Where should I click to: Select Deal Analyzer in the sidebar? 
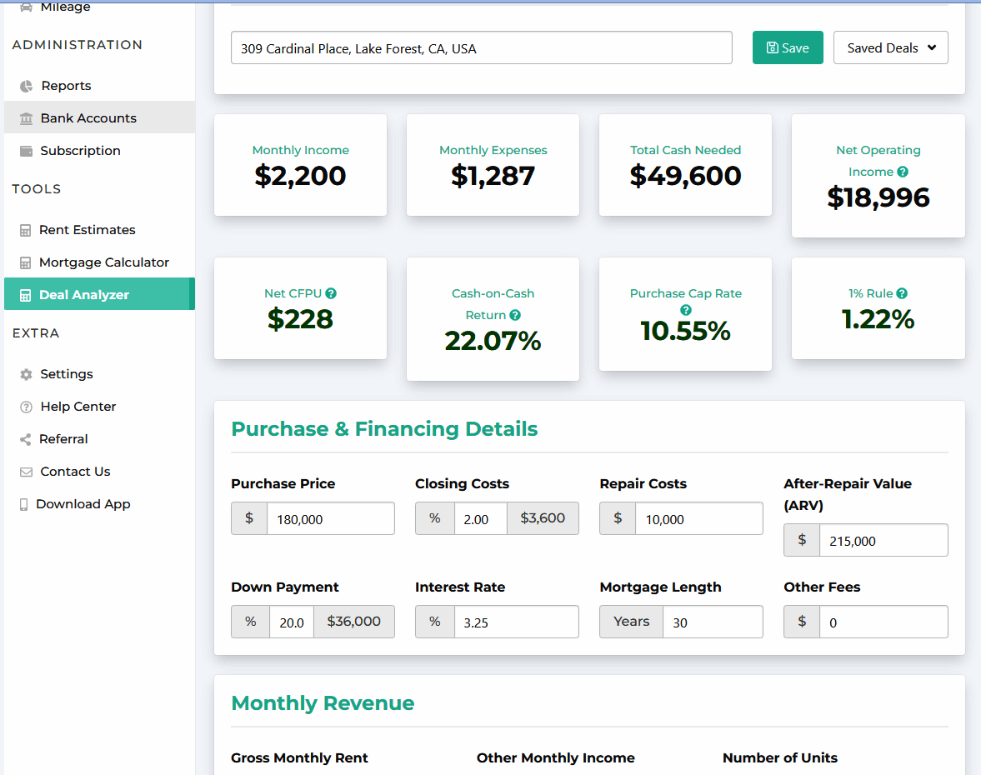(x=84, y=295)
